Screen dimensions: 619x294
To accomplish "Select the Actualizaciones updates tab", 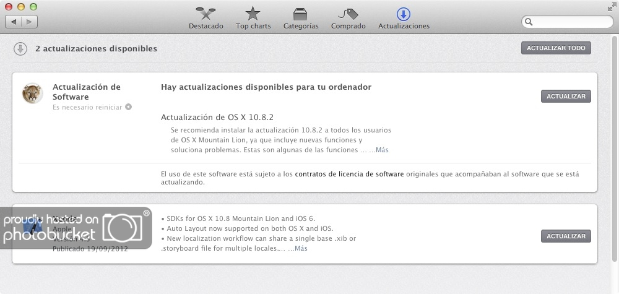I will (x=404, y=18).
